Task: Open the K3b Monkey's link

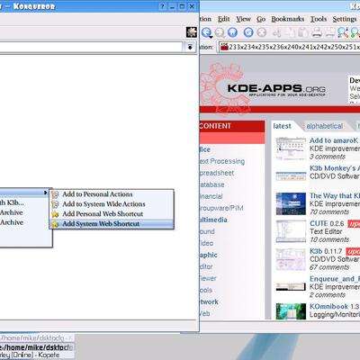Action: (335, 168)
